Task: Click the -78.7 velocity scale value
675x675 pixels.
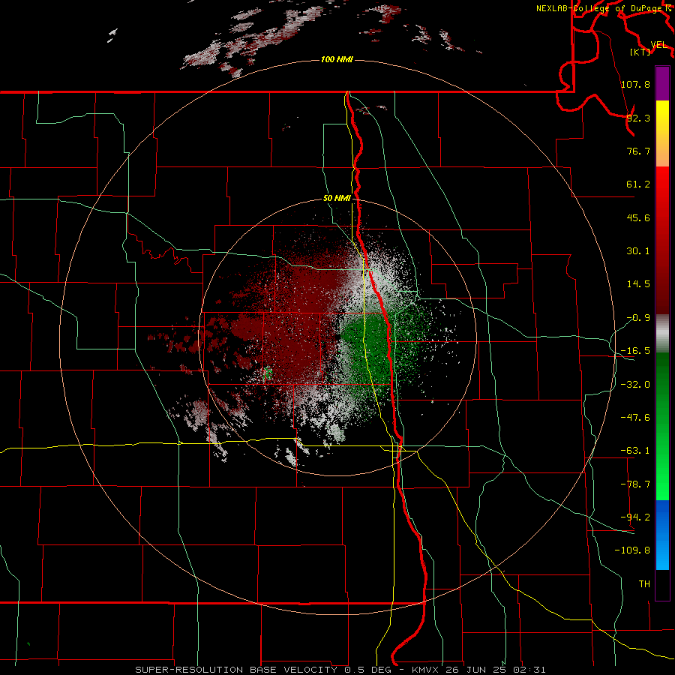Action: click(635, 484)
